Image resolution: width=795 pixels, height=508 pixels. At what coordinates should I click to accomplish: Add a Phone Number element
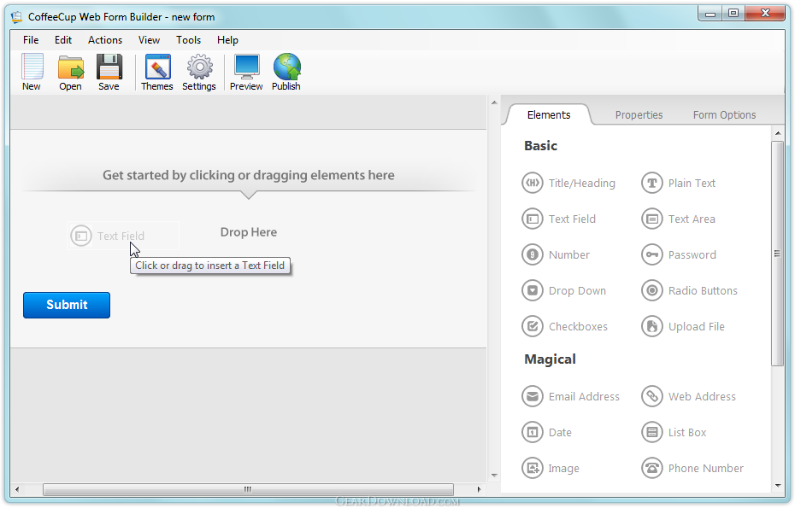pyautogui.click(x=692, y=469)
